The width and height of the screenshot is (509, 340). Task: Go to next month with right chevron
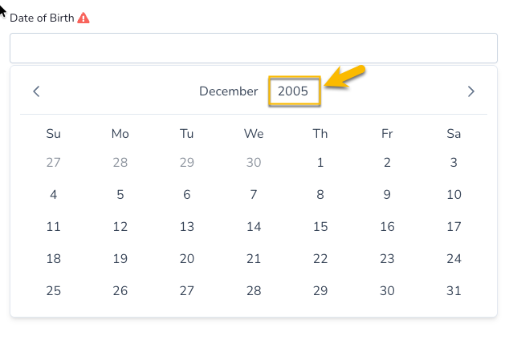coord(471,91)
